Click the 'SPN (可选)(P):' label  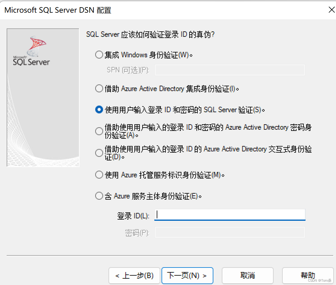tap(128, 70)
